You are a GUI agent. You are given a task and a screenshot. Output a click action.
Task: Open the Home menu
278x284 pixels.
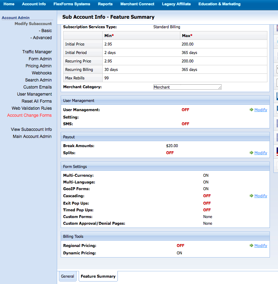click(x=9, y=4)
